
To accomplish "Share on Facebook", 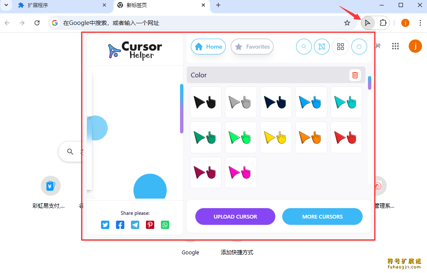I will [x=120, y=225].
